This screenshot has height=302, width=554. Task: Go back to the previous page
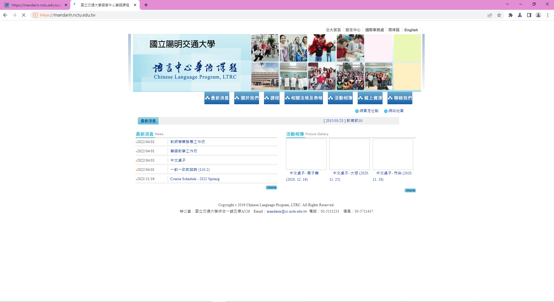[x=5, y=15]
